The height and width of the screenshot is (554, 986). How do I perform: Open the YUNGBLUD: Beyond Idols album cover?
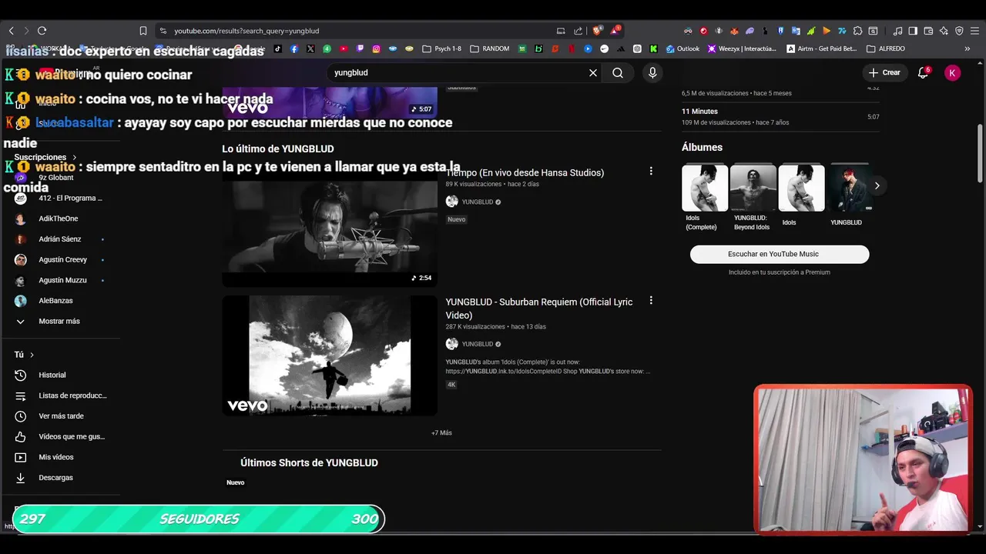(x=753, y=188)
